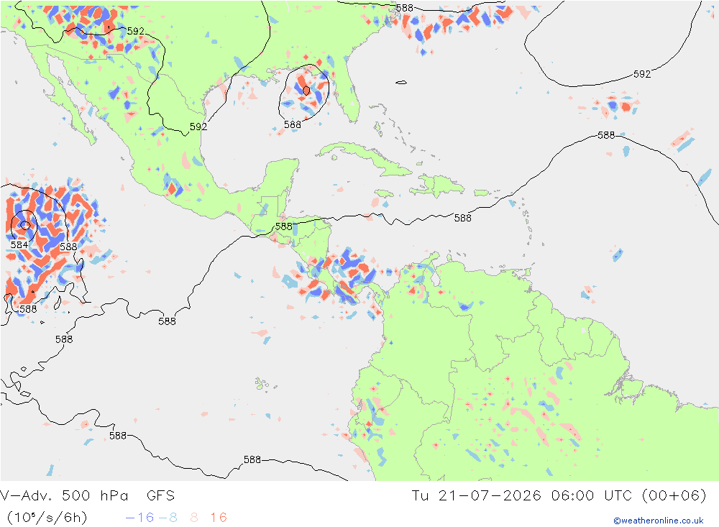Click the 592 label over Atlantic
The height and width of the screenshot is (527, 719).
[x=642, y=74]
